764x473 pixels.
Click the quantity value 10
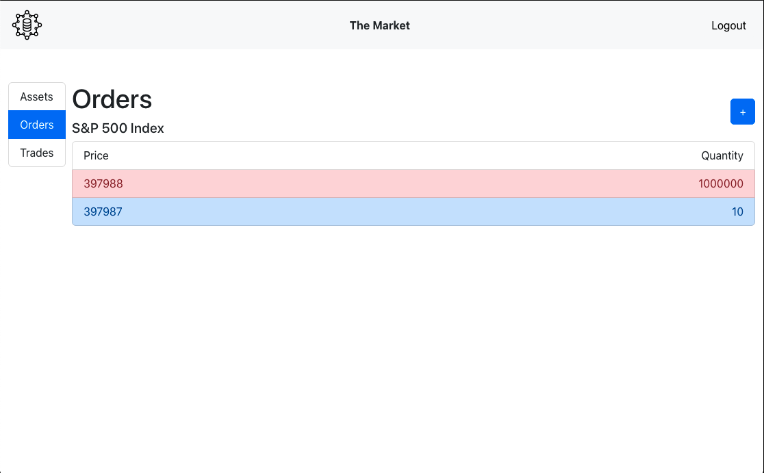pos(737,212)
